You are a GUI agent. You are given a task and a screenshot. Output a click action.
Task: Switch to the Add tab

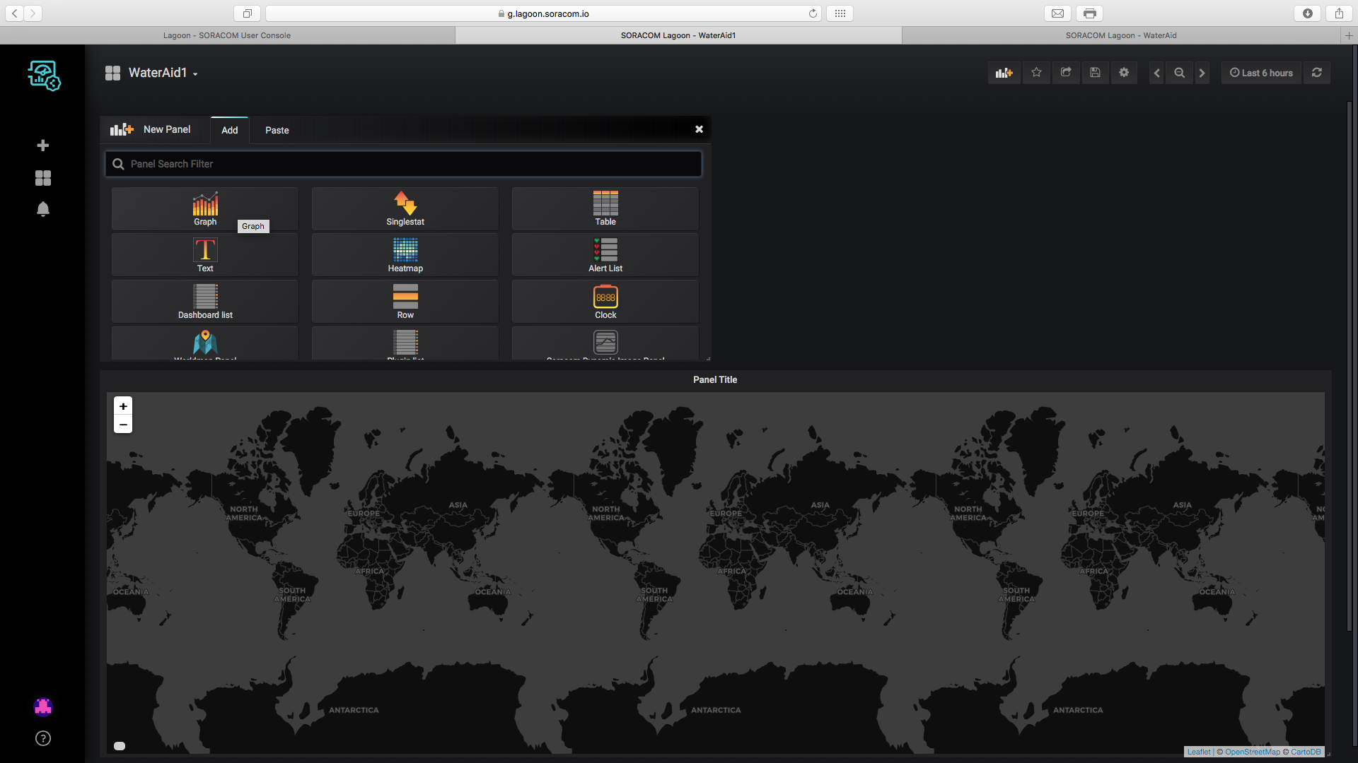point(230,130)
